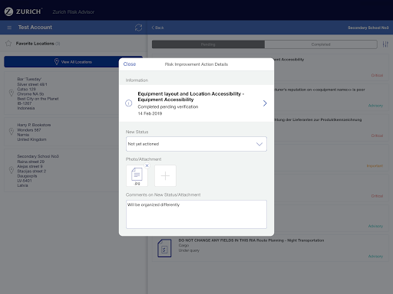Click the View All Locations button

[x=73, y=62]
